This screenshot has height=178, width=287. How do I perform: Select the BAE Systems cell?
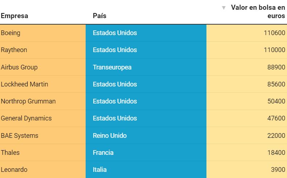point(43,135)
